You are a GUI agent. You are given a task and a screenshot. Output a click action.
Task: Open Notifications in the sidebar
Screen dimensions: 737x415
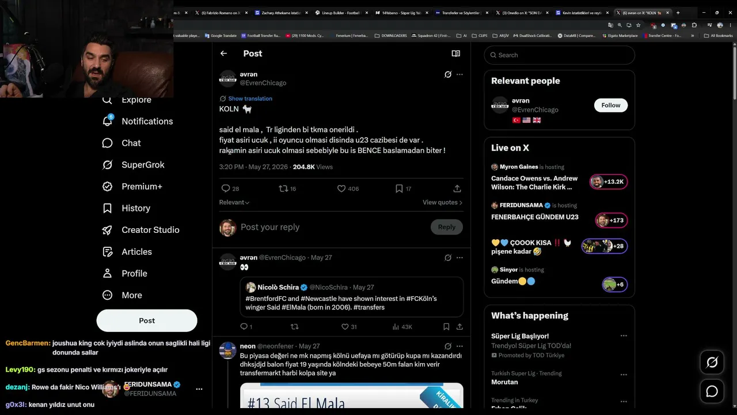coord(138,121)
